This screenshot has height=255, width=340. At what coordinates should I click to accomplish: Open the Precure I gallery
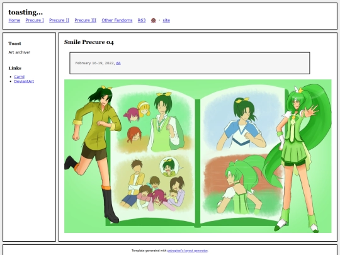pos(35,20)
